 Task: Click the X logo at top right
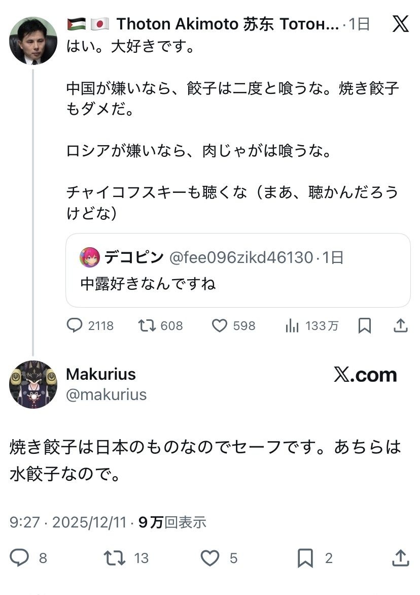(400, 23)
